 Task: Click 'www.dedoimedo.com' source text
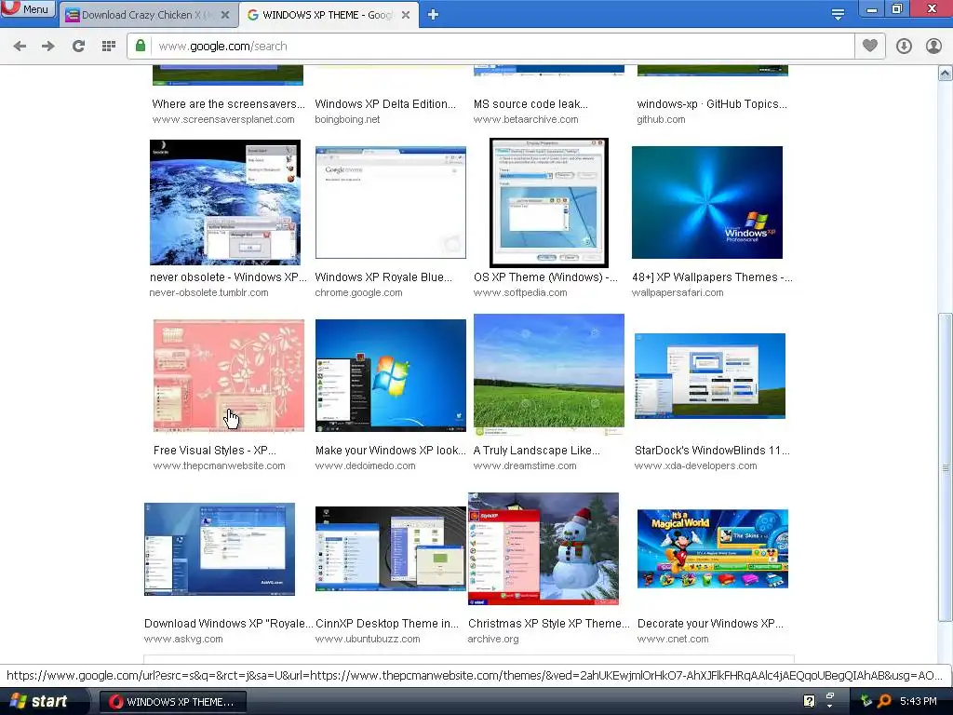(365, 466)
